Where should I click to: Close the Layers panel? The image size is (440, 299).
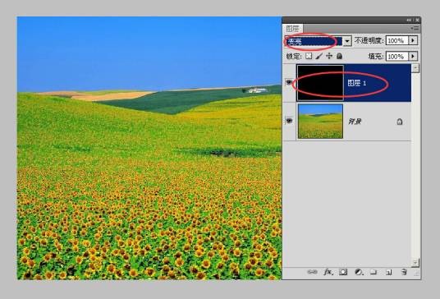417,21
